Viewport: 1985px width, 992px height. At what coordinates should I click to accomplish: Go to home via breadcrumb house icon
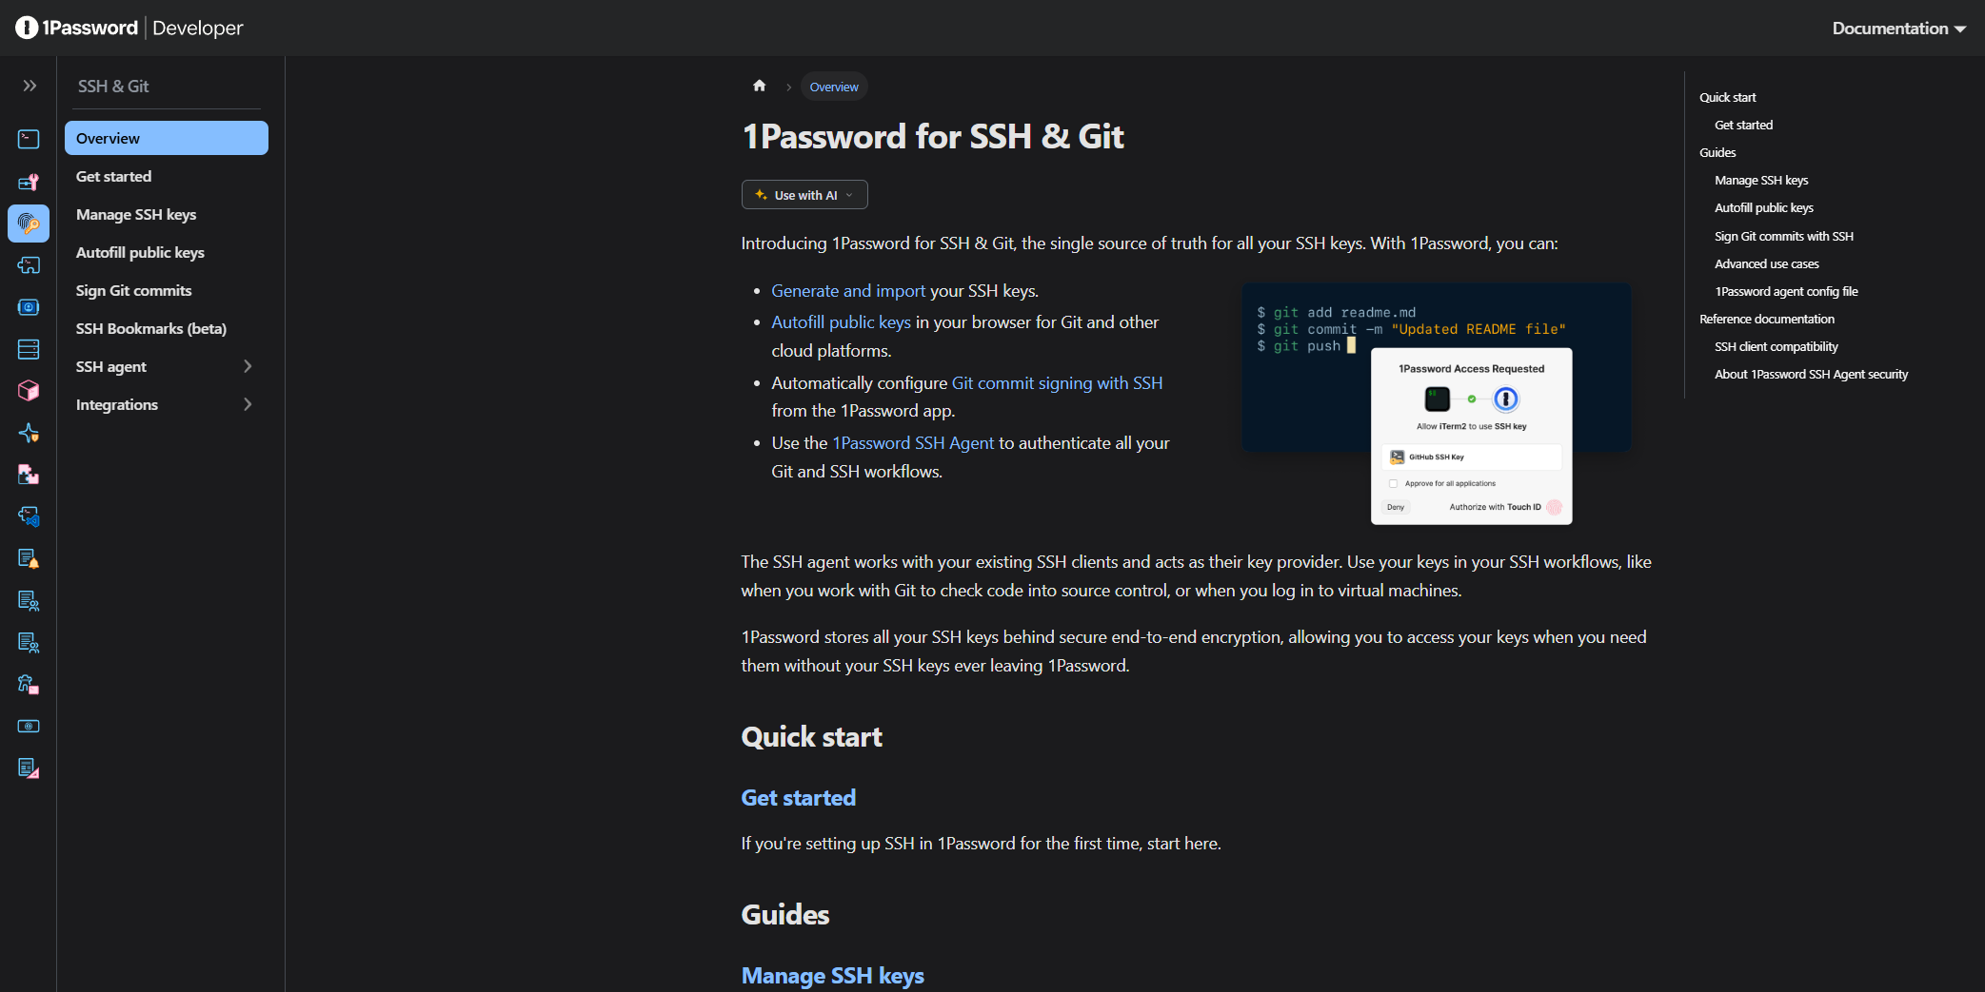(x=759, y=86)
